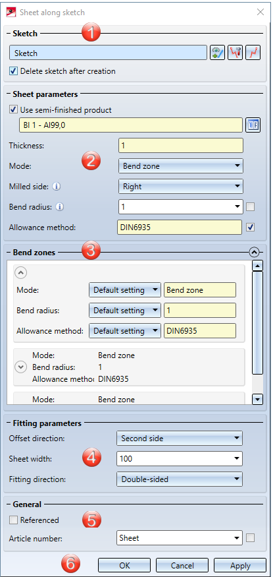
Task: Enable the Referenced checkbox
Action: (14, 520)
